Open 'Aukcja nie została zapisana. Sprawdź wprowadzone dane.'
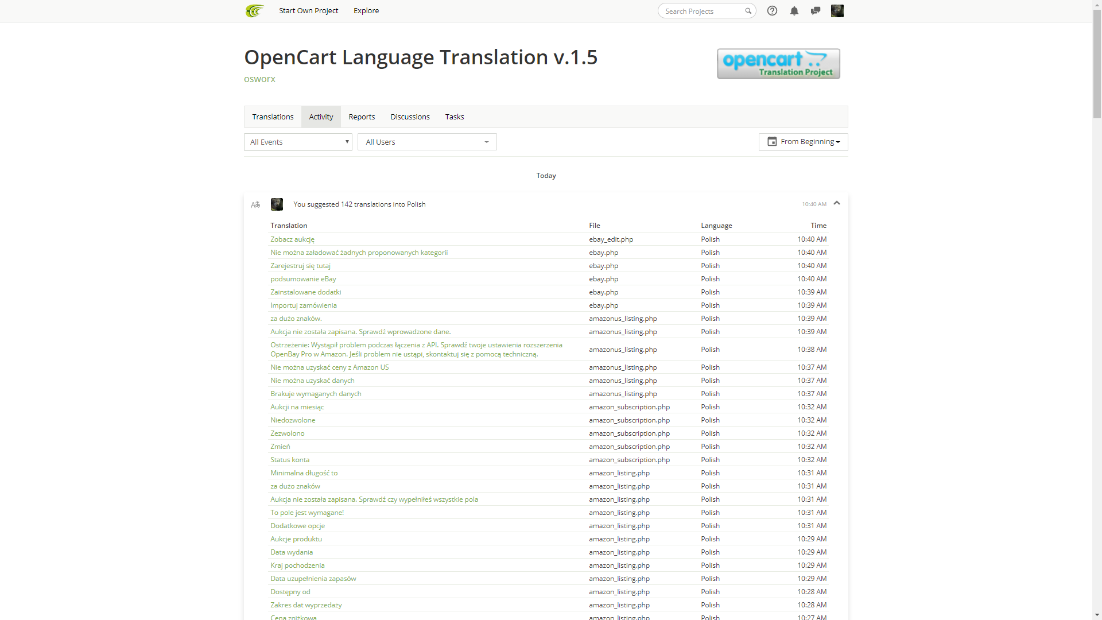 click(360, 332)
